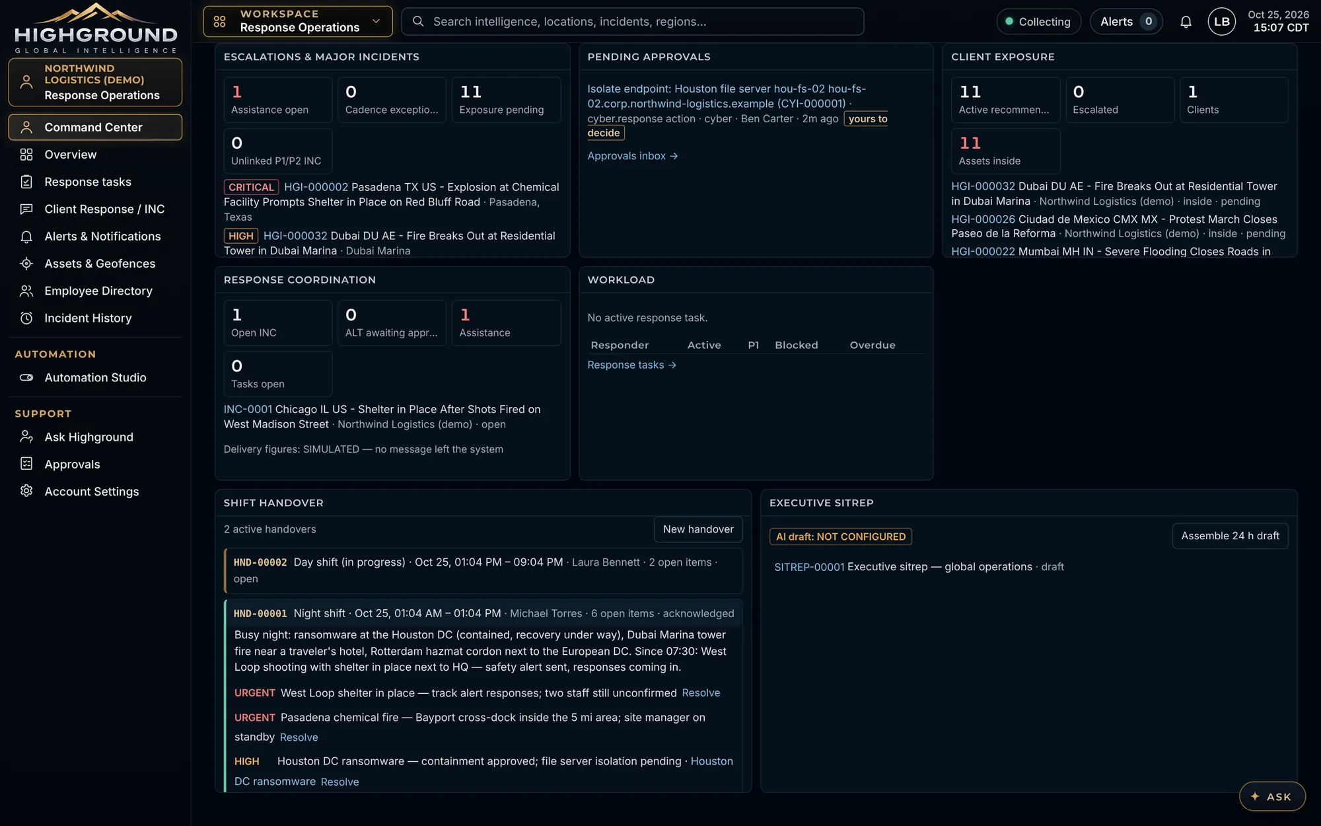Open SITREP-00001 Executive sitrep link
The height and width of the screenshot is (826, 1321).
coord(809,567)
